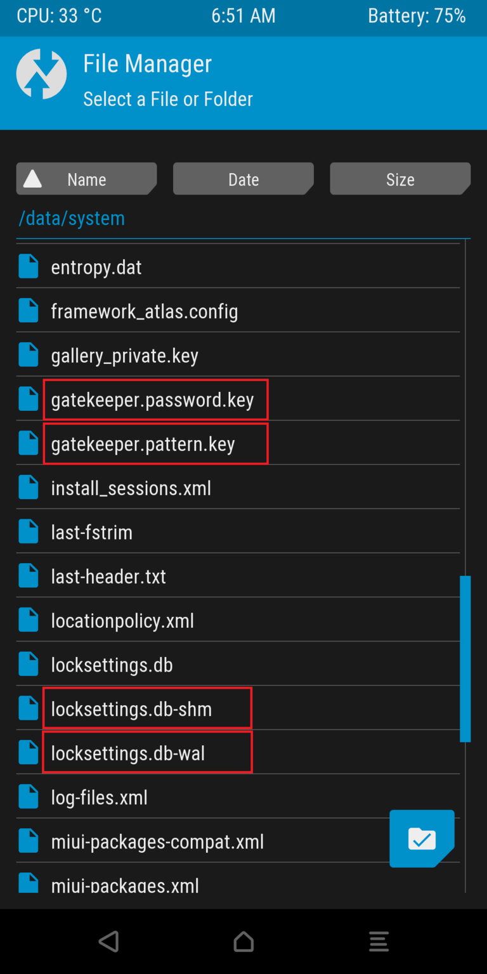Sort files by Size

click(400, 179)
